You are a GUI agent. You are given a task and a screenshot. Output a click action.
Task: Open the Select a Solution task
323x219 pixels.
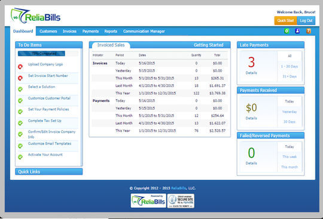pyautogui.click(x=41, y=87)
